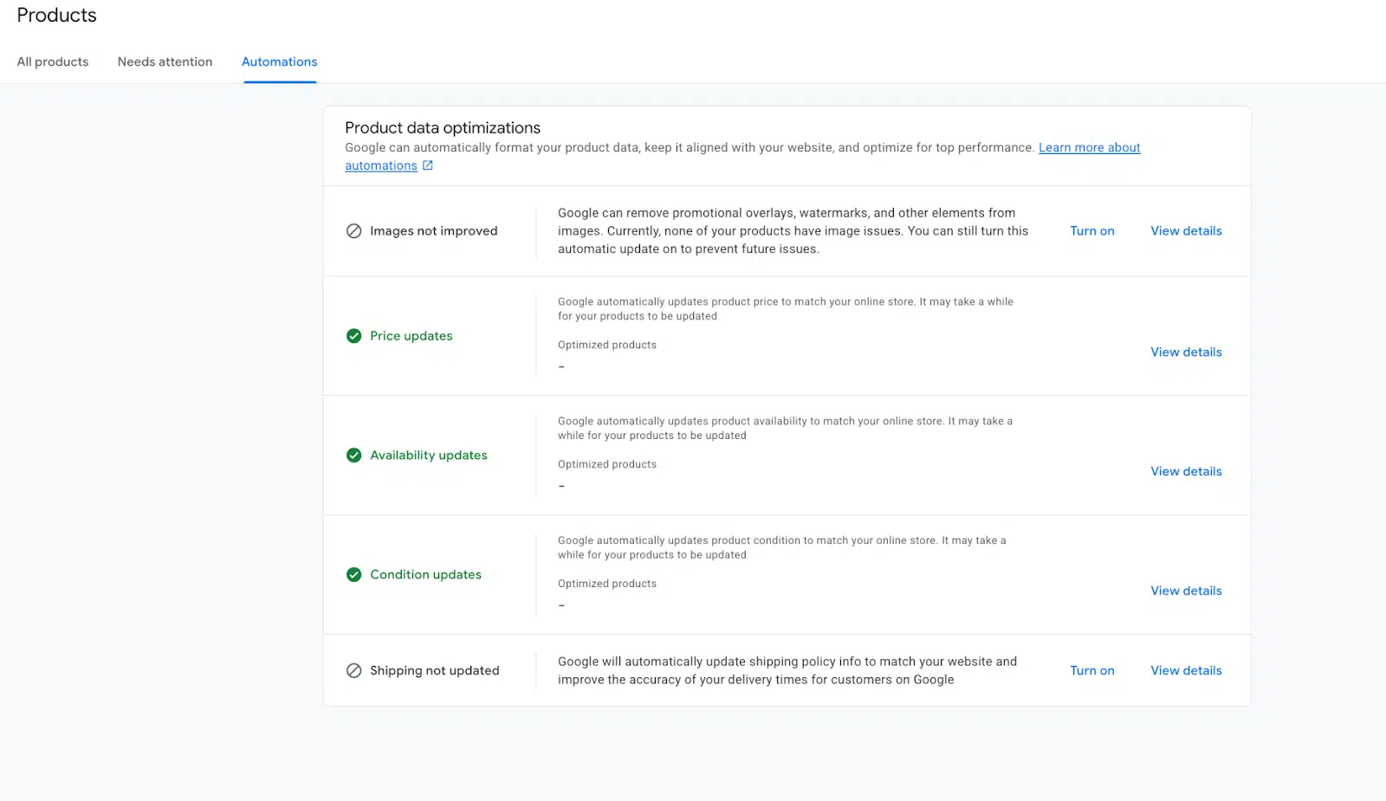View details for Condition updates
This screenshot has width=1386, height=801.
1186,591
